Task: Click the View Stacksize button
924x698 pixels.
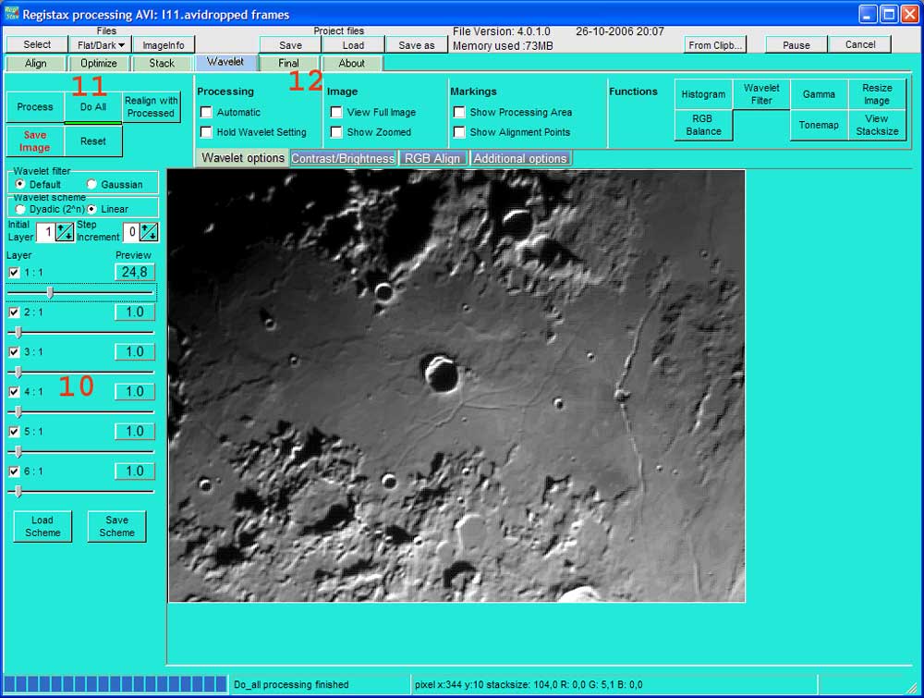Action: point(877,125)
